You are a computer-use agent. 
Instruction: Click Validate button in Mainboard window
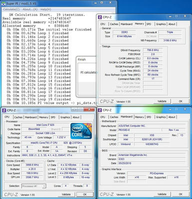(x=162, y=194)
